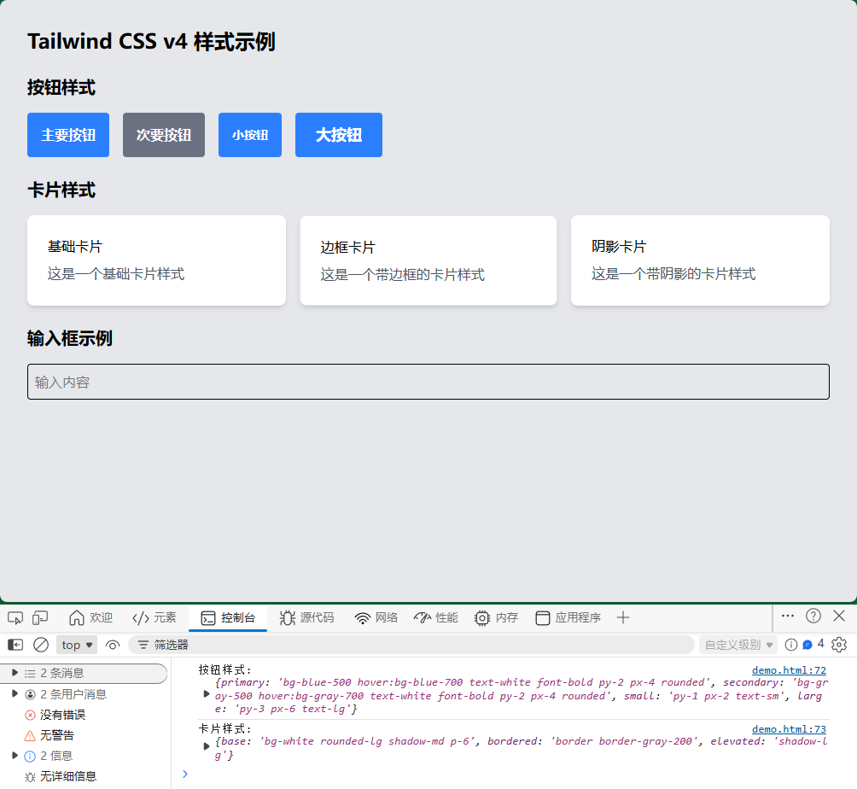Screen dimensions: 857x789
Task: Open console settings gear icon
Action: point(839,645)
